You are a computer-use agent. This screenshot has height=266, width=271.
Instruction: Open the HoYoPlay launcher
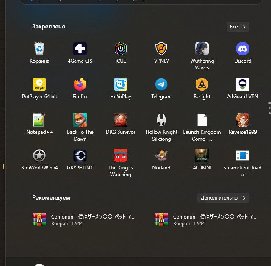tap(121, 84)
